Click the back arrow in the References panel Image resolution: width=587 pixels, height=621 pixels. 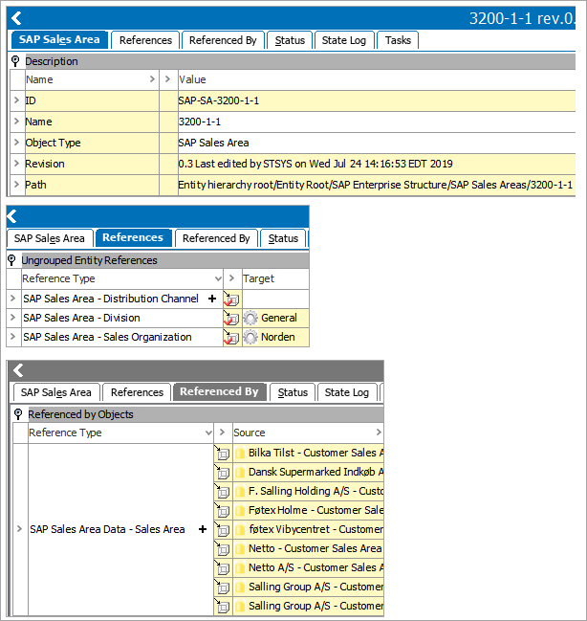click(11, 216)
